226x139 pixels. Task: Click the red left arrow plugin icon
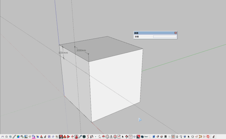pos(72,137)
